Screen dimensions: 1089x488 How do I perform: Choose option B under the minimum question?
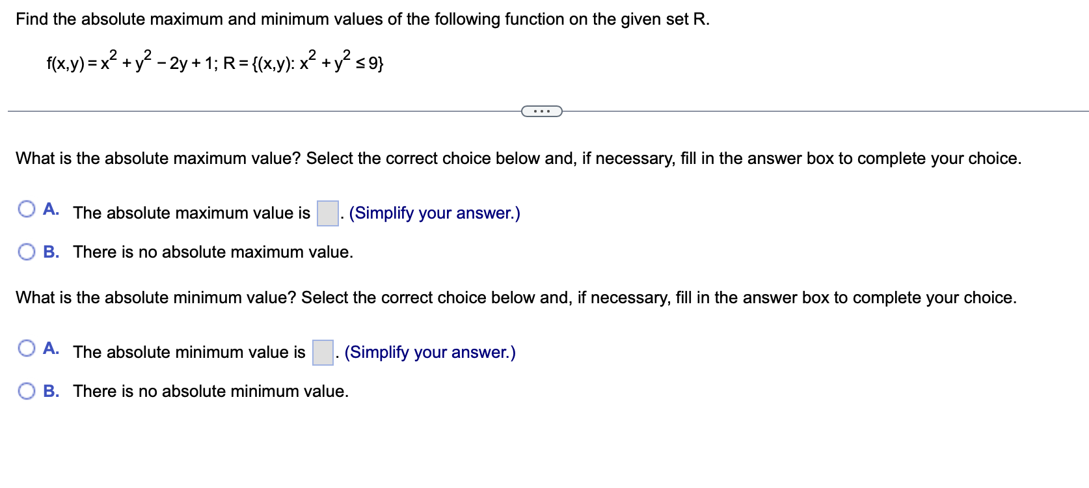[27, 390]
